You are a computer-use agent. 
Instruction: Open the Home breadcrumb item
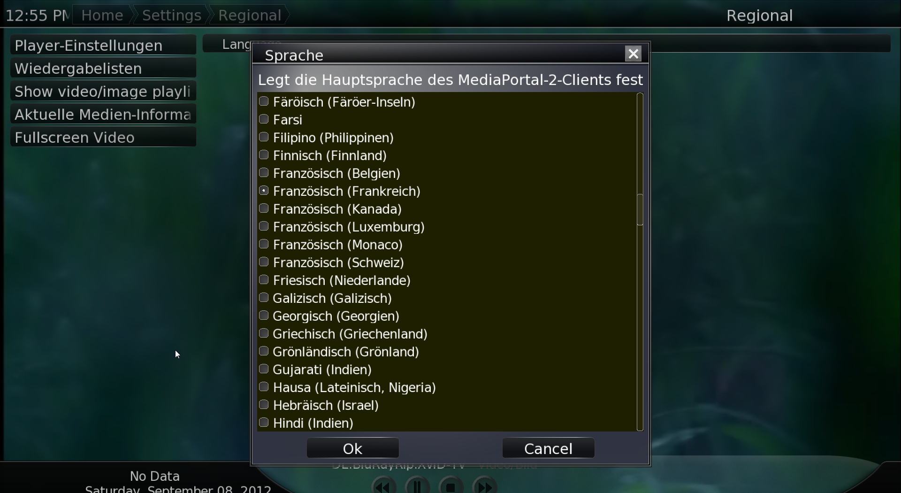[102, 15]
